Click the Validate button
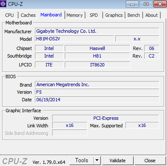 point(118,161)
